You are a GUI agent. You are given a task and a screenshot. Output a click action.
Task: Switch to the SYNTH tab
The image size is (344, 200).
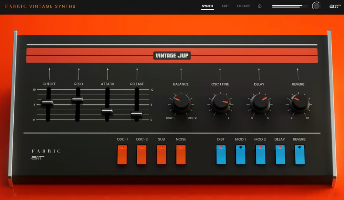(x=207, y=6)
